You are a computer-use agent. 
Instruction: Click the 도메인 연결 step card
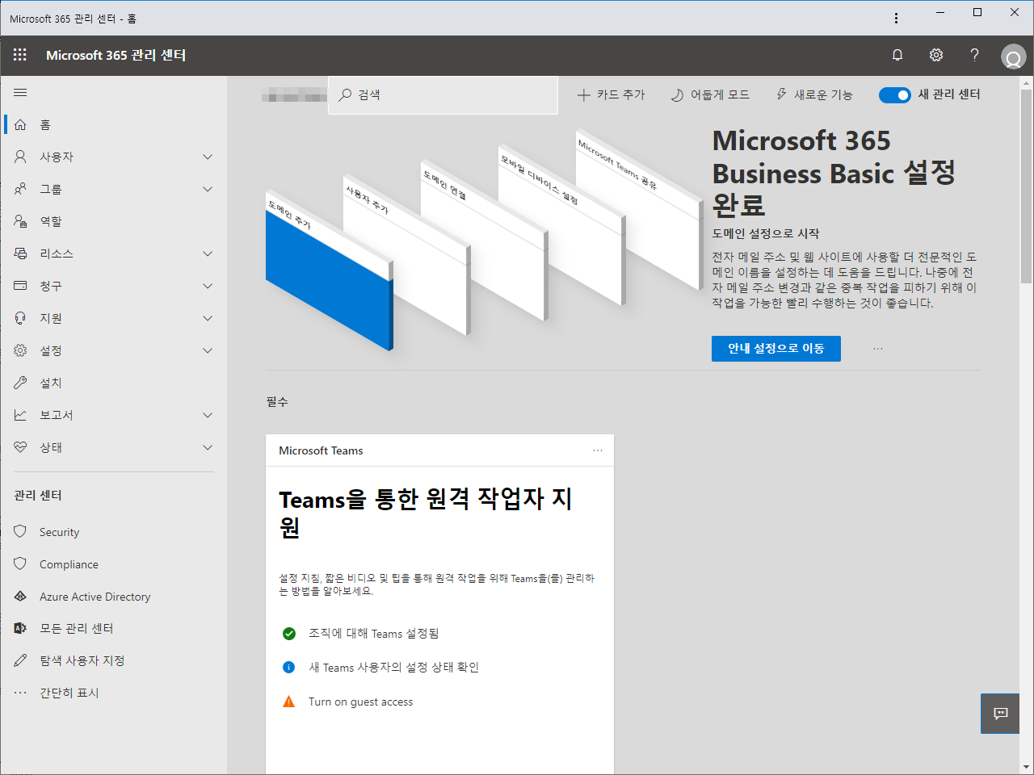click(484, 240)
